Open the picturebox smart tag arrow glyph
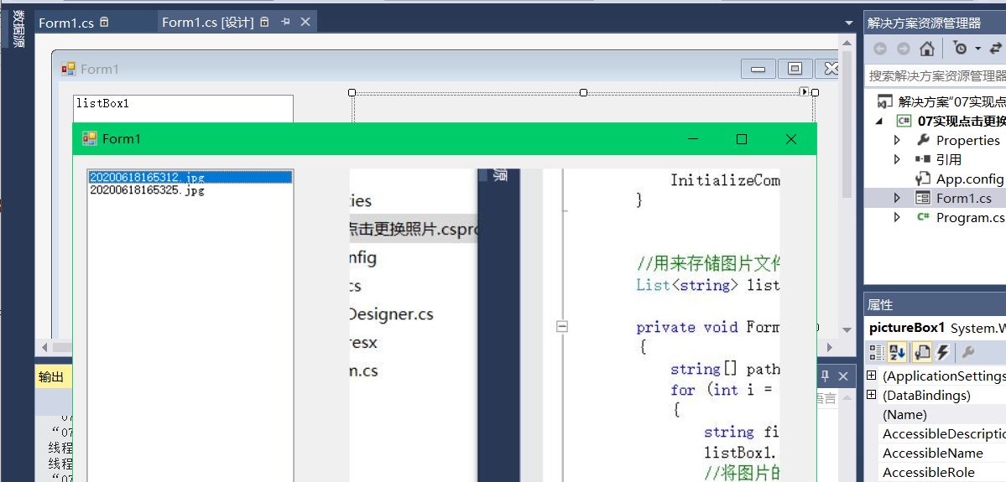 tap(804, 91)
